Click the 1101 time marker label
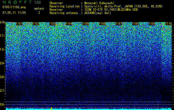The height and width of the screenshot is (110, 174). point(19,24)
